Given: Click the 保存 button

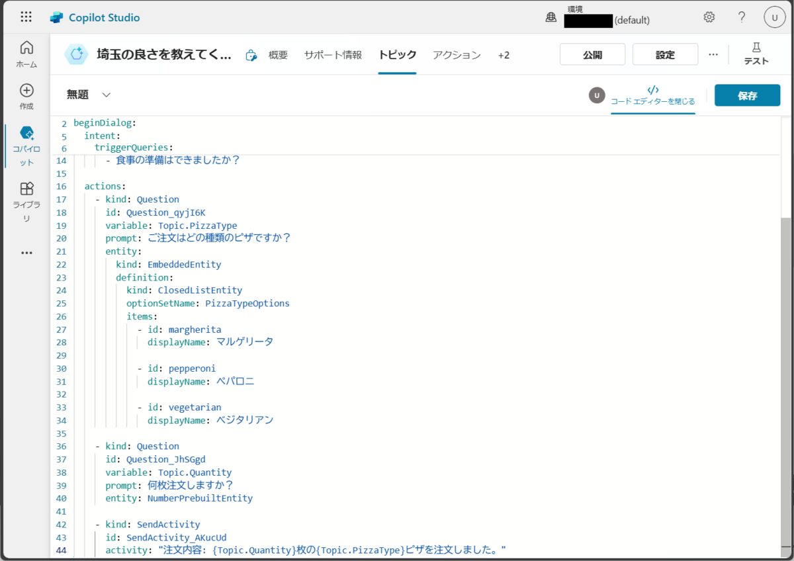Looking at the screenshot, I should 747,95.
